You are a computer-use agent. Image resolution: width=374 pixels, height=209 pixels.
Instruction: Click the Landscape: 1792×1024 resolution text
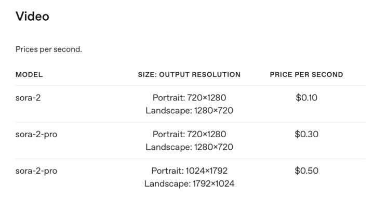pos(189,184)
